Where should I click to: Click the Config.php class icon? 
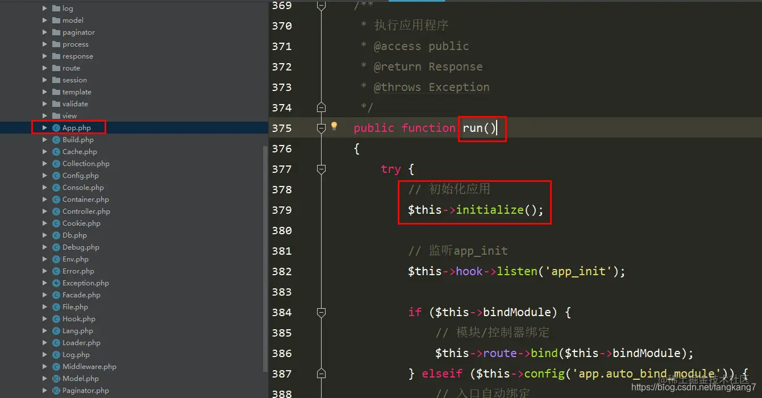(56, 176)
